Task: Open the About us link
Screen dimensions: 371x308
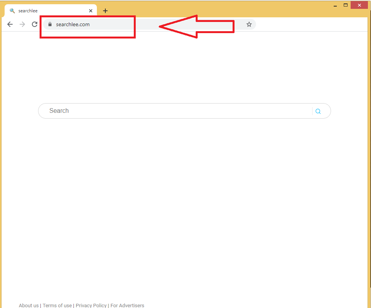Action: (x=29, y=305)
